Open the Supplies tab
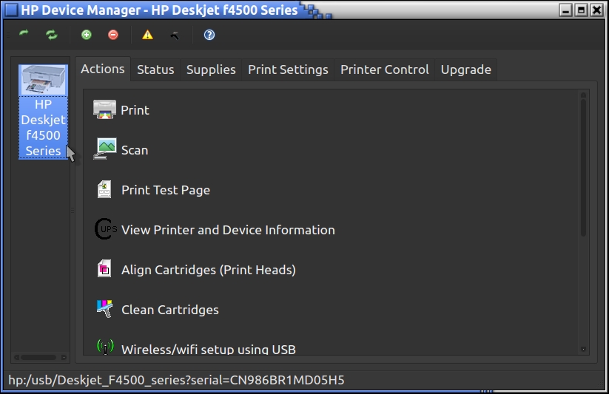The image size is (609, 394). (211, 69)
